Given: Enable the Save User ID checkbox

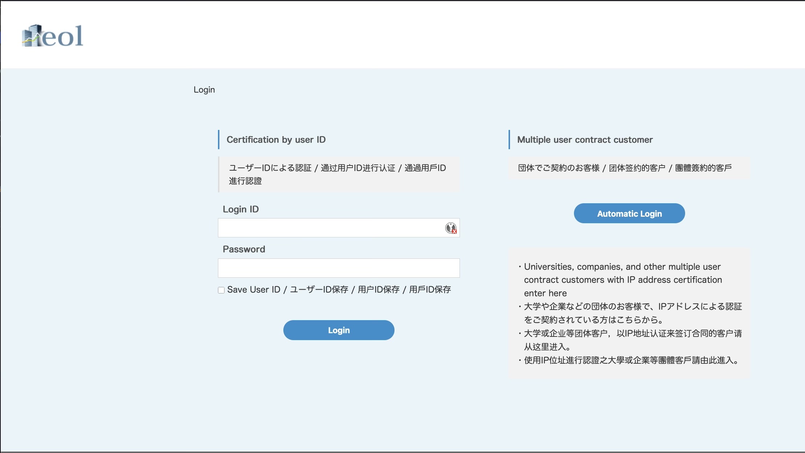Looking at the screenshot, I should pos(221,290).
